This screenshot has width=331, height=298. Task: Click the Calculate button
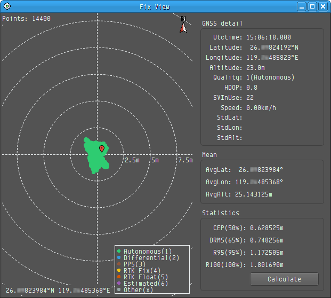pos(284,279)
